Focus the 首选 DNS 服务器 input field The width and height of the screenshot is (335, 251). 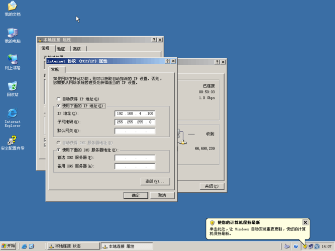(x=135, y=158)
